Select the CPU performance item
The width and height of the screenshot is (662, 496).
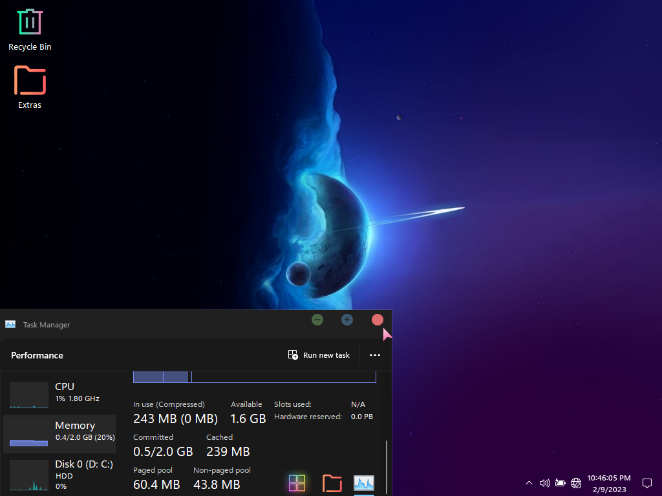(59, 395)
